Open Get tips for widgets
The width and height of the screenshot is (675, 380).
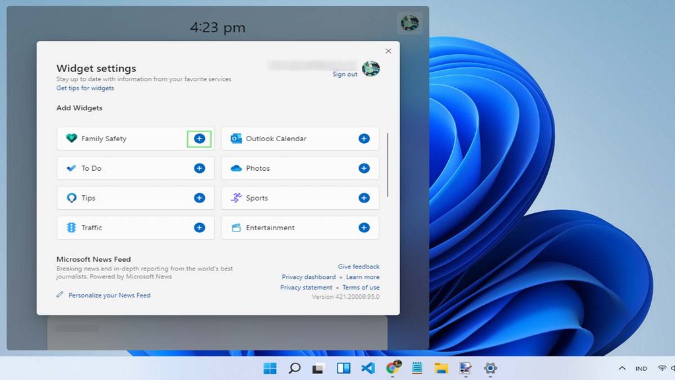coord(84,88)
